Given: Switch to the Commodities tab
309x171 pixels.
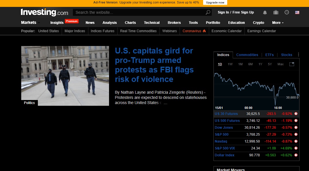Looking at the screenshot, I should (x=247, y=55).
